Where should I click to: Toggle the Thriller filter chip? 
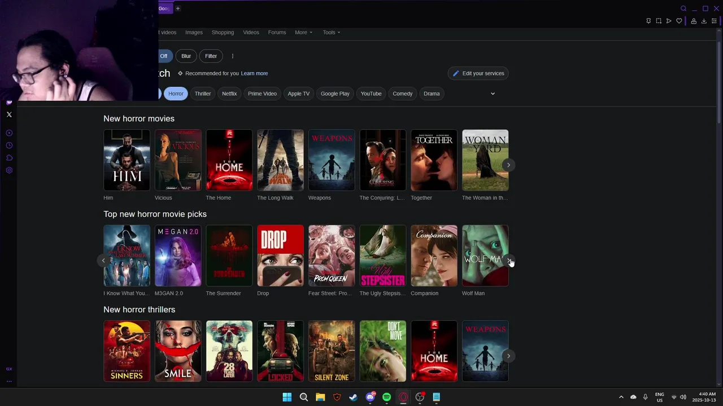203,94
